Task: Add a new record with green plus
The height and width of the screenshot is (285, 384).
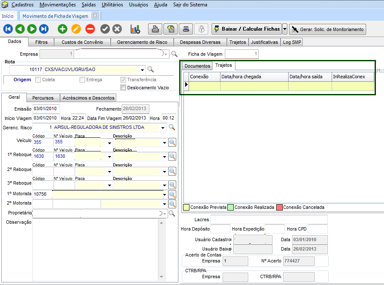Action: [63, 29]
